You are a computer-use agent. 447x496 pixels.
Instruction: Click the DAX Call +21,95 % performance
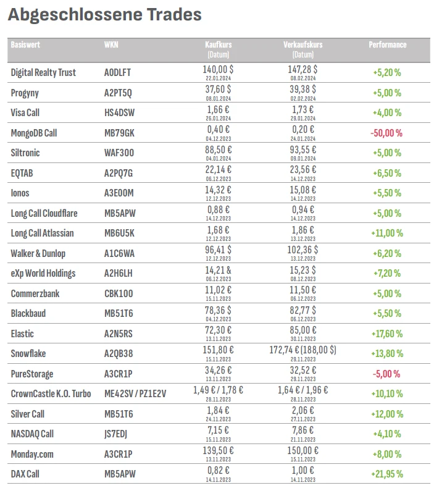coord(387,474)
